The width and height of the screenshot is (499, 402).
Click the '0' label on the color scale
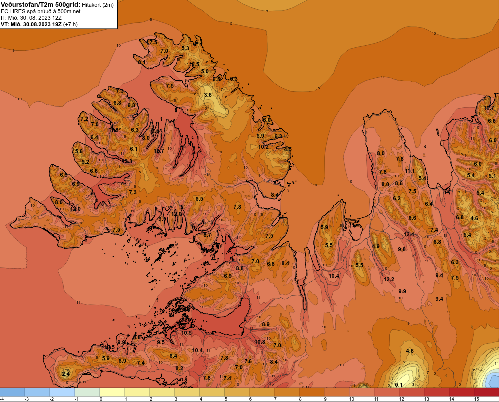click(101, 399)
